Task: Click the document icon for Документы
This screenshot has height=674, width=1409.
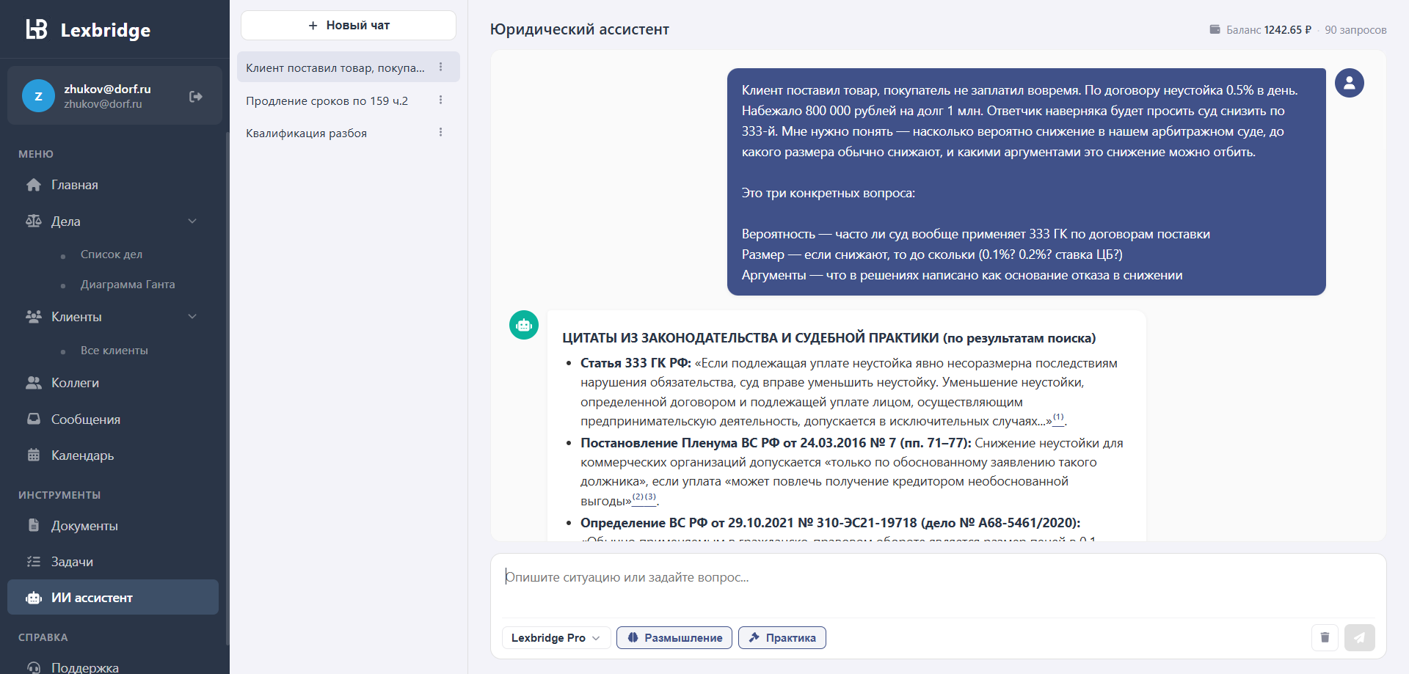Action: pyautogui.click(x=34, y=525)
